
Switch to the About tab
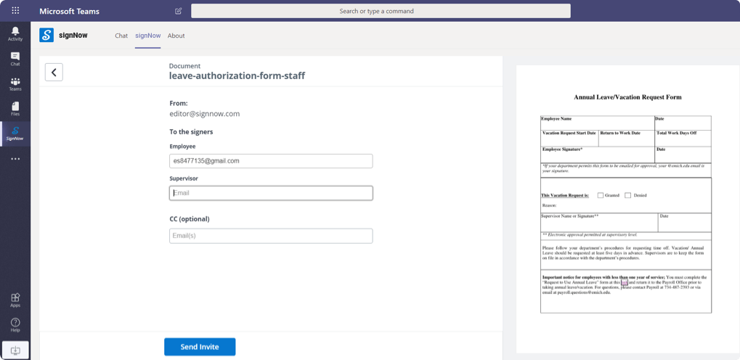pyautogui.click(x=176, y=36)
